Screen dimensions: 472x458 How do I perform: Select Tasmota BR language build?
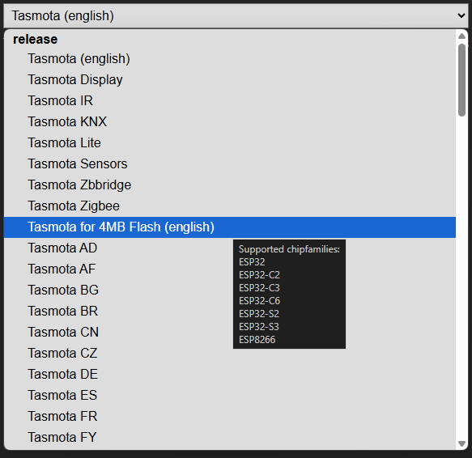pos(230,312)
